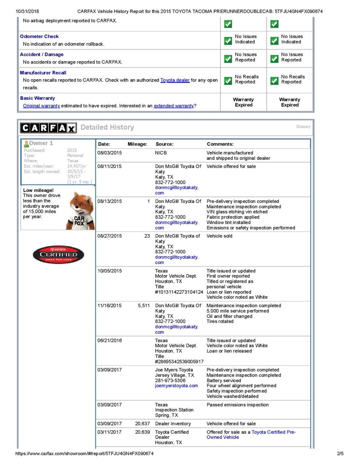Image resolution: width=359 pixels, height=465 pixels.
Task: Select phone number 281-973-5306
Action: point(170,381)
